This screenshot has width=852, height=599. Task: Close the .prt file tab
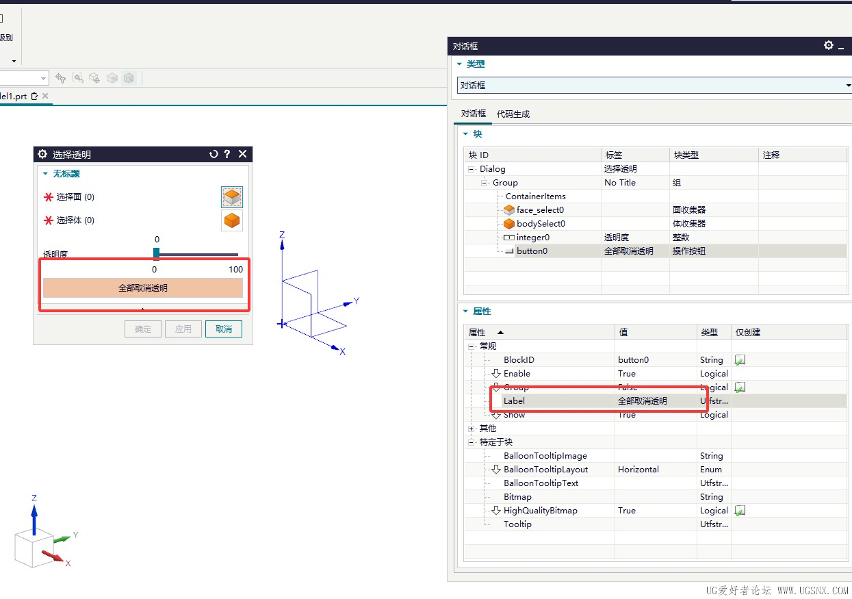[x=45, y=97]
